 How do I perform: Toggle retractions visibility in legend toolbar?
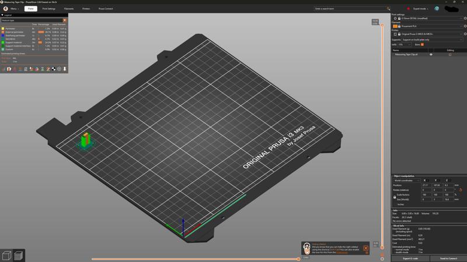click(15, 69)
